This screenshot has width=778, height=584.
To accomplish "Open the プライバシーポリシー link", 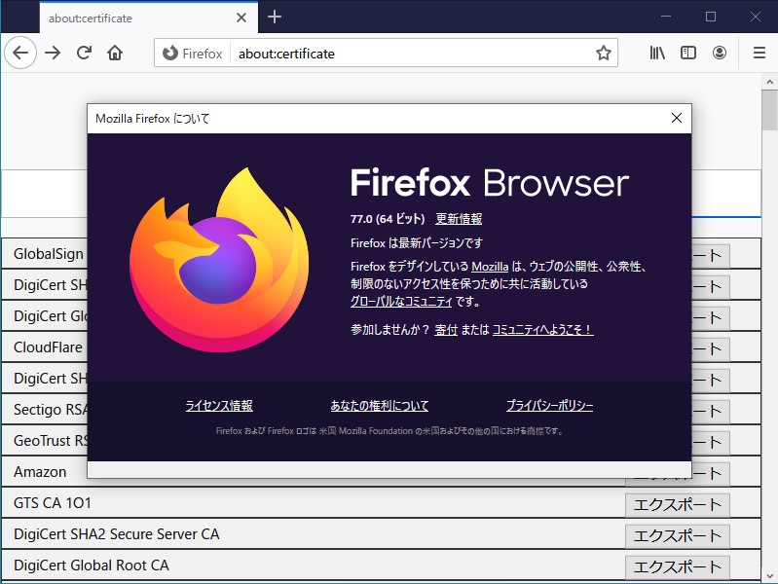I will pyautogui.click(x=550, y=405).
